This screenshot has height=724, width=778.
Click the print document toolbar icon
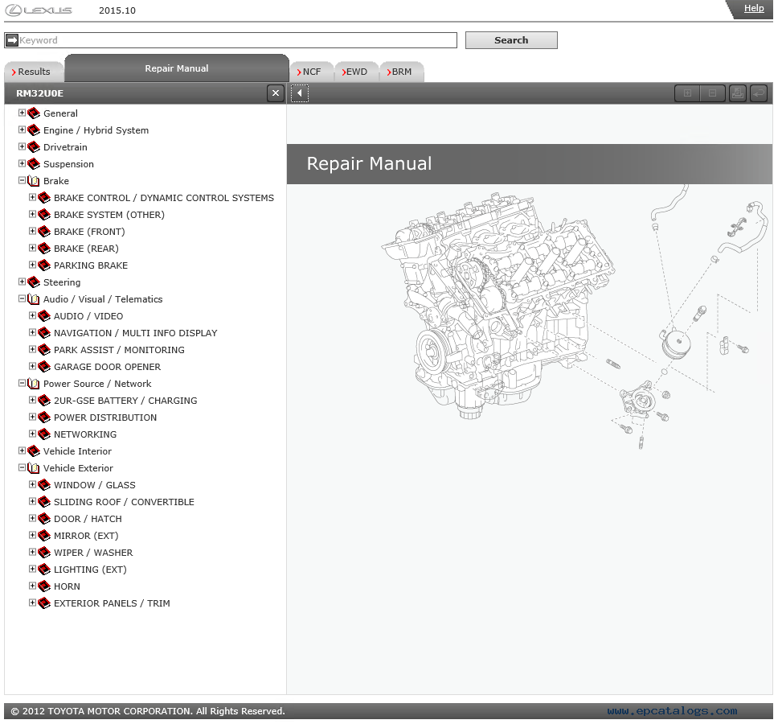(738, 93)
